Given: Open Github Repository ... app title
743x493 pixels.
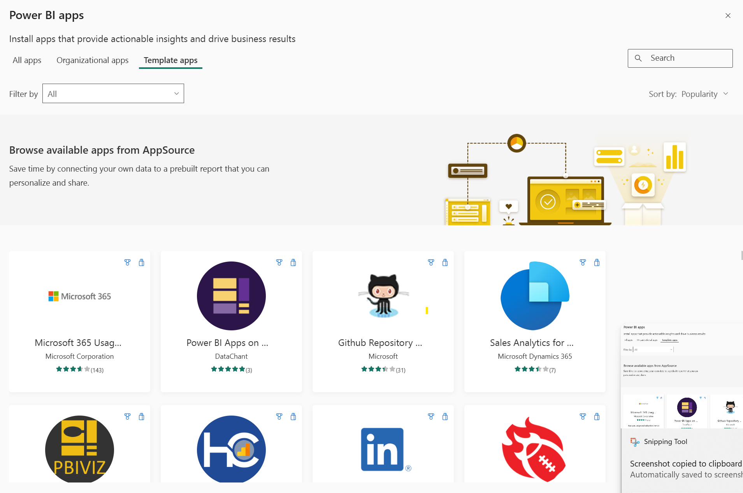Looking at the screenshot, I should (x=380, y=343).
